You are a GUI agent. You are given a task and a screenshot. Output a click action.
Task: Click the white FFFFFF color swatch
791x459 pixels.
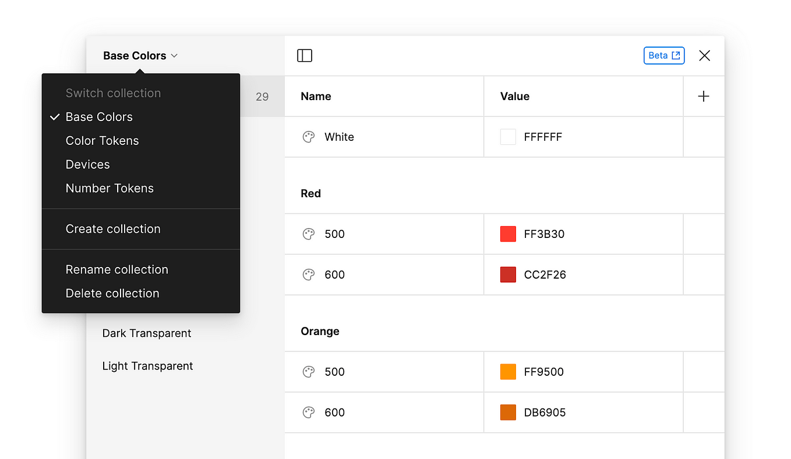click(508, 137)
